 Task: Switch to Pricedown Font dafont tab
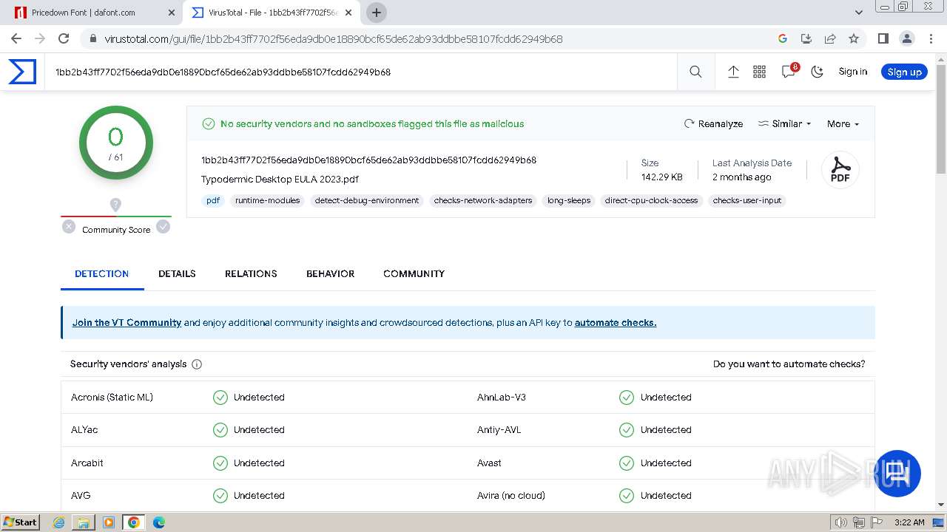95,13
